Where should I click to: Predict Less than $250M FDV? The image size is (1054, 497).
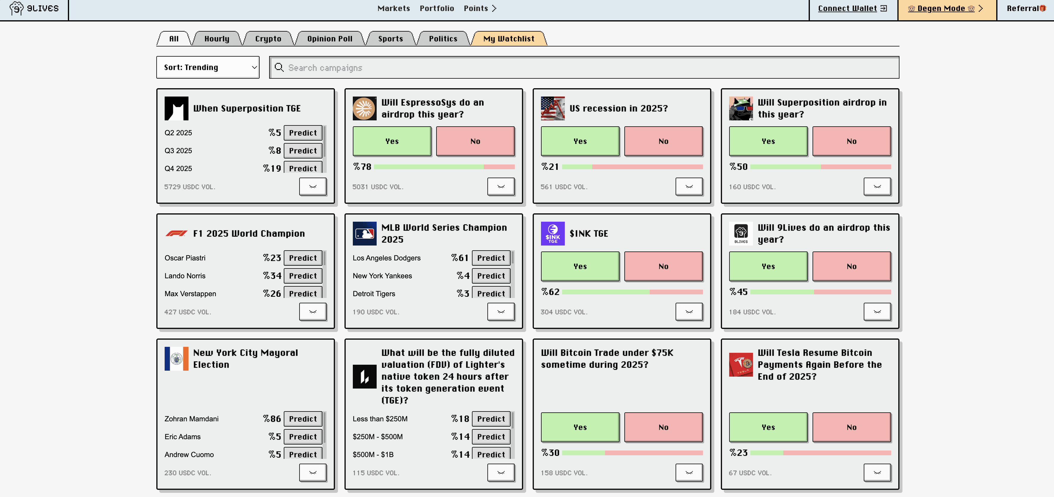[491, 419]
